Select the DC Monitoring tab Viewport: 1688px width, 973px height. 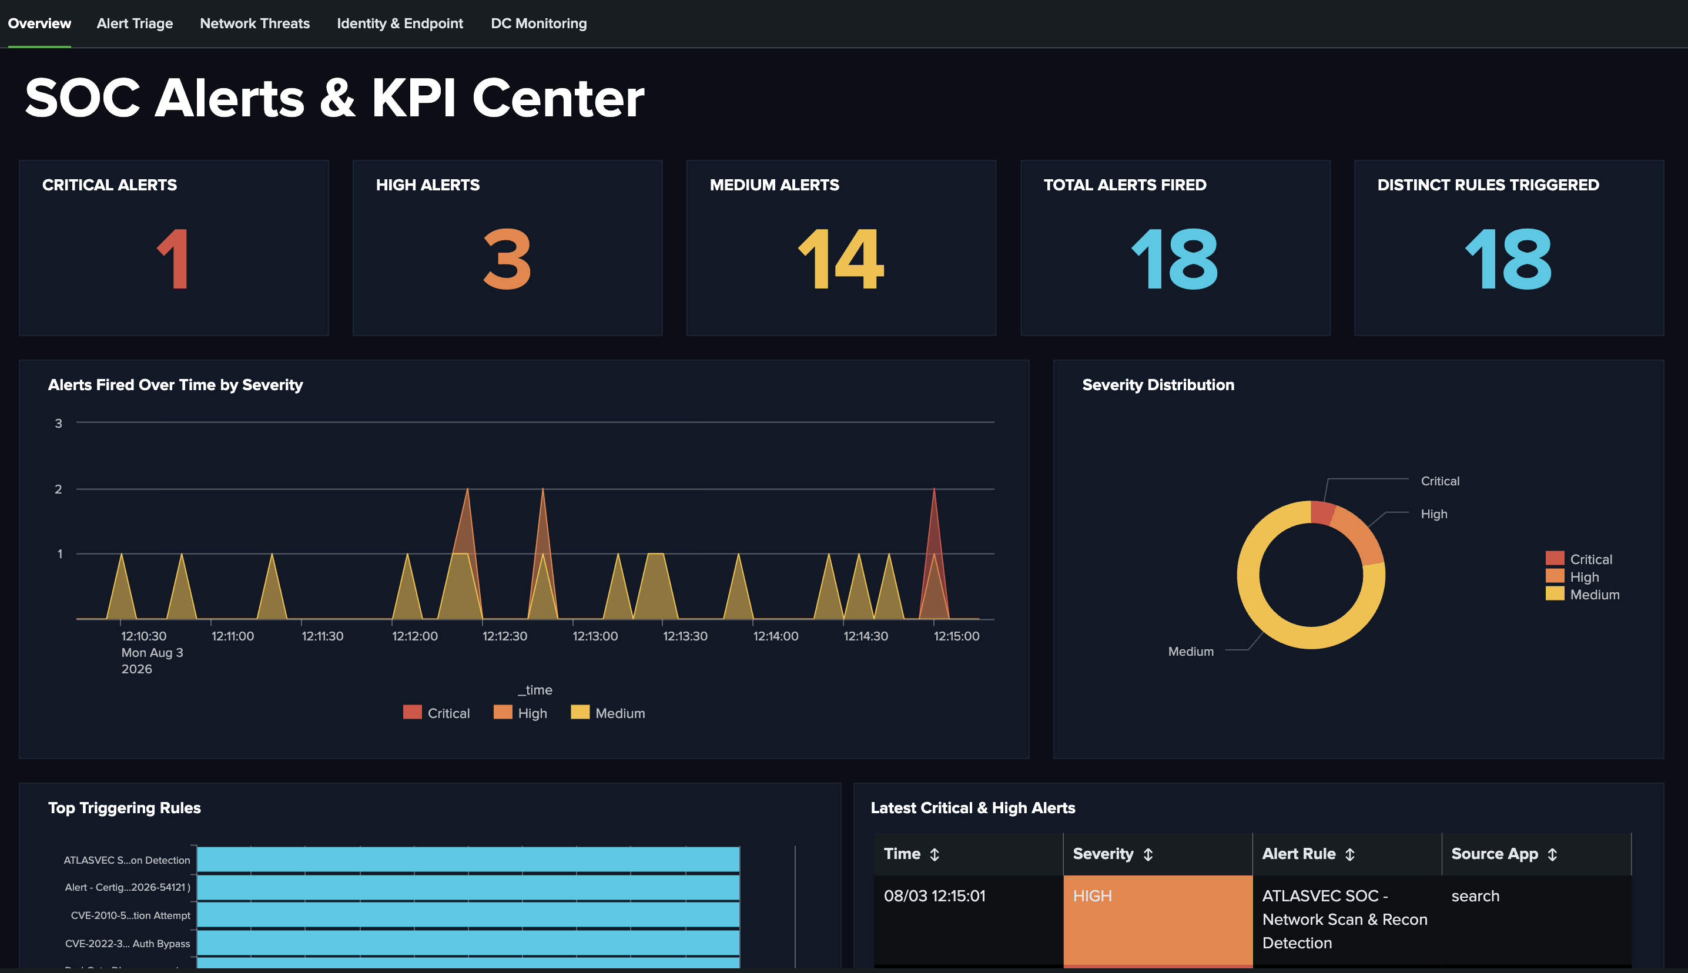(x=538, y=24)
